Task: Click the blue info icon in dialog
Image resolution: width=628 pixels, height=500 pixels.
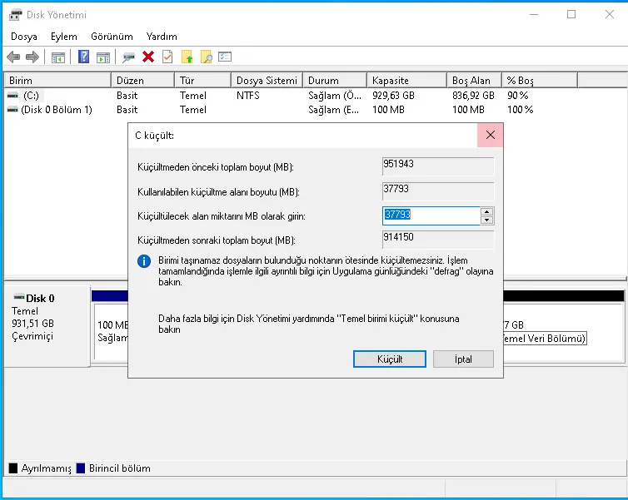Action: (144, 261)
